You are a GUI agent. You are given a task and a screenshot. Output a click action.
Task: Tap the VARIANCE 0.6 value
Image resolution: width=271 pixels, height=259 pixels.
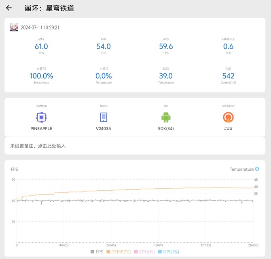[x=228, y=46]
